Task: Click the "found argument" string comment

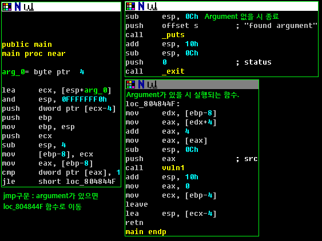Action: coord(276,26)
